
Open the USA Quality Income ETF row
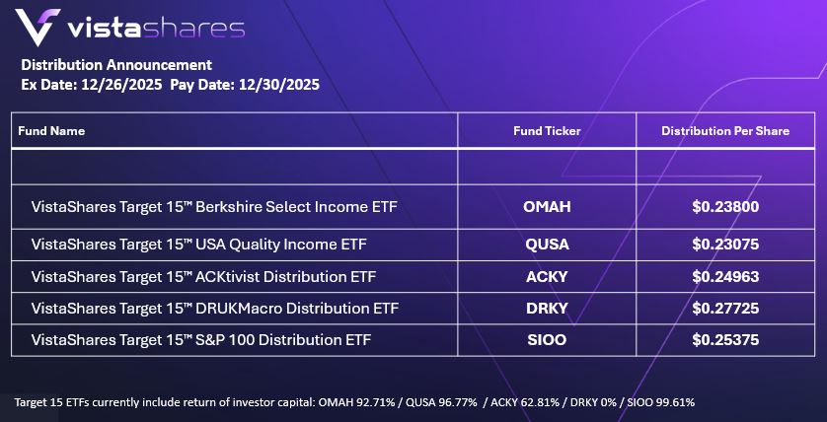coord(203,244)
